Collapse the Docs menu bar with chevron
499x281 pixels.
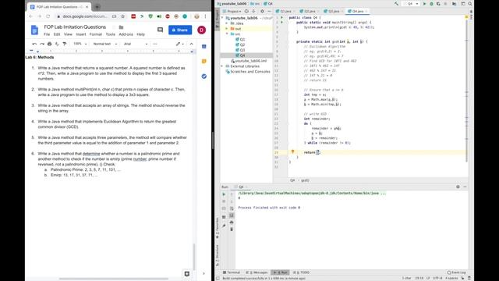[x=191, y=44]
